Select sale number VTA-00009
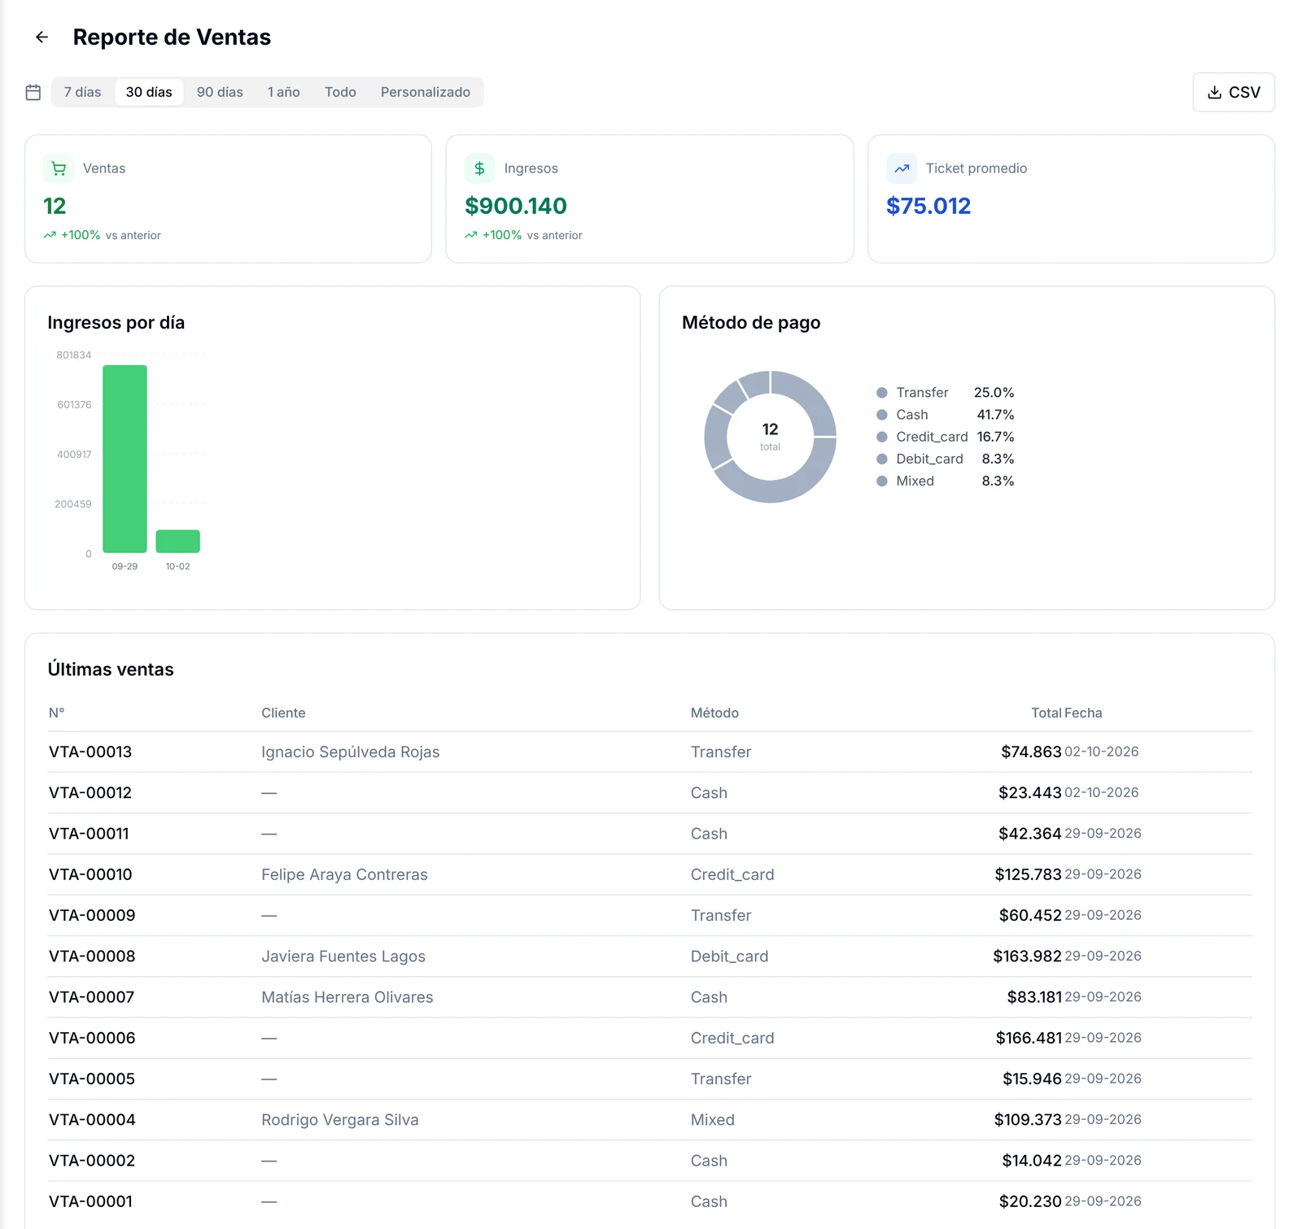Viewport: 1302px width, 1229px height. pyautogui.click(x=92, y=915)
